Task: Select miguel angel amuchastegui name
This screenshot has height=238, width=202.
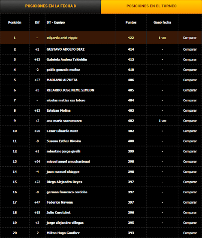Action: (x=68, y=162)
